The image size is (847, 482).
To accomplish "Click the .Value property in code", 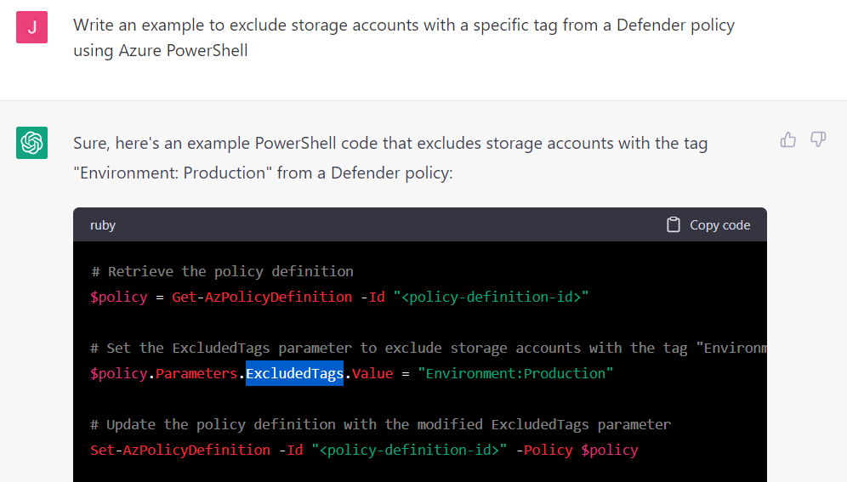I will pyautogui.click(x=371, y=373).
